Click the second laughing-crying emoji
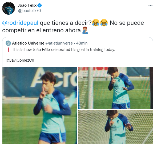The image size is (153, 144). 104,23
